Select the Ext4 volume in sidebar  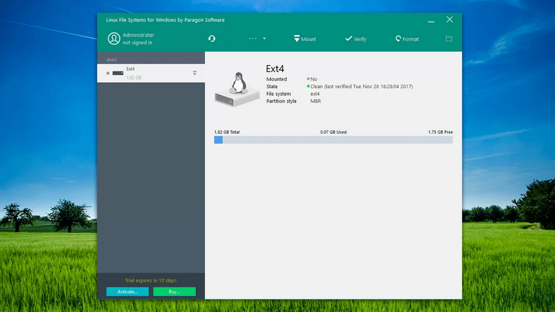pyautogui.click(x=151, y=73)
